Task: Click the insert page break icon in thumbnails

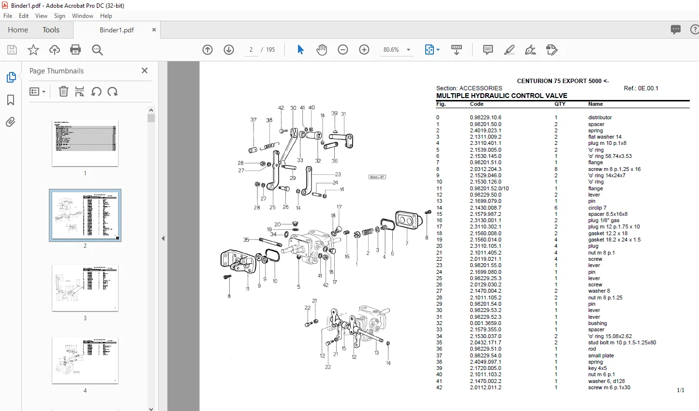Action: (x=80, y=91)
